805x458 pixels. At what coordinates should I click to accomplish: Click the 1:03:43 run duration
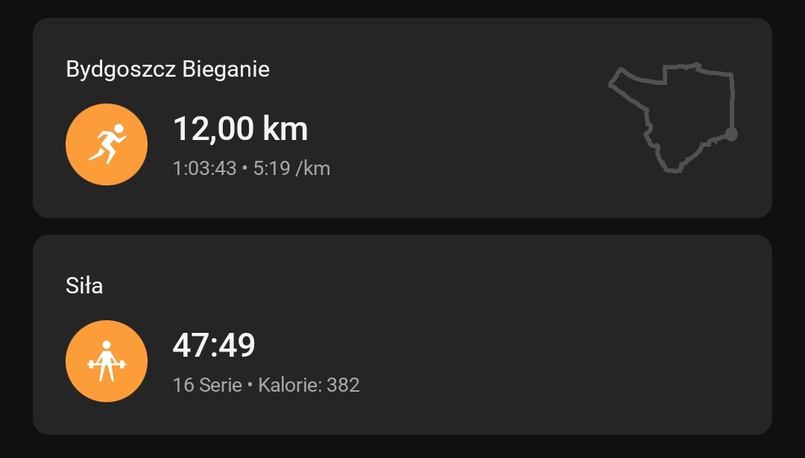204,168
